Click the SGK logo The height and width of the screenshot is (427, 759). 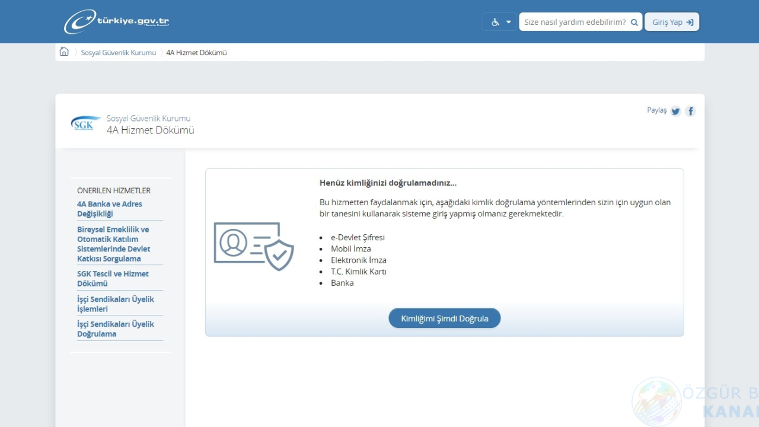pyautogui.click(x=85, y=123)
